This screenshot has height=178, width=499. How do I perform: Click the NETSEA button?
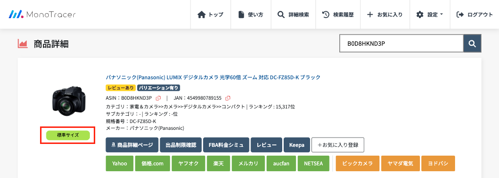pos(313,163)
